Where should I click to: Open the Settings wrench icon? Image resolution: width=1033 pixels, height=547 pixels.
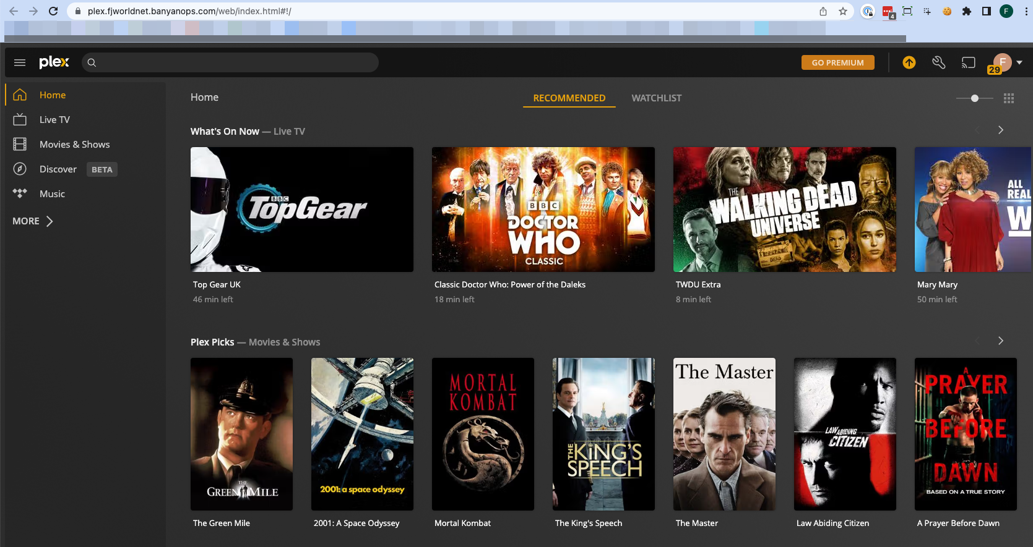pos(938,62)
